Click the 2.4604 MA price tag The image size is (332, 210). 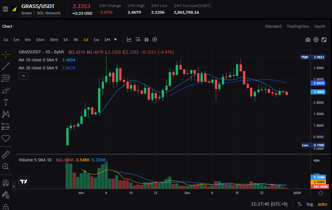click(x=318, y=92)
